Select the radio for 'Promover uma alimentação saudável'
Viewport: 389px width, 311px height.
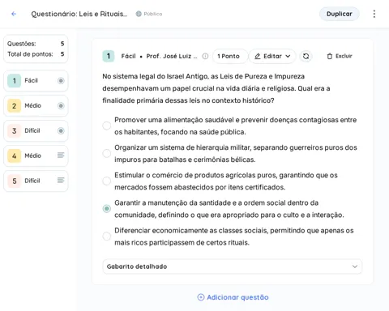[x=107, y=126]
